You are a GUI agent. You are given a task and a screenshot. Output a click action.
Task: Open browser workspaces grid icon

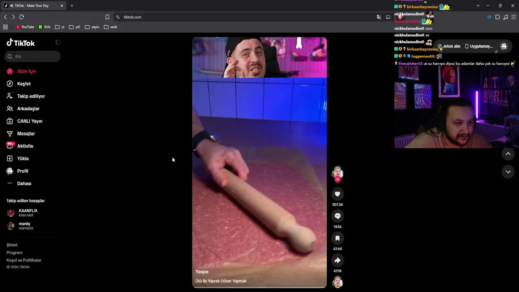[5, 27]
